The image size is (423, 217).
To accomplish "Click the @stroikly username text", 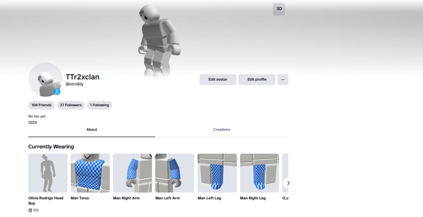I will click(75, 84).
